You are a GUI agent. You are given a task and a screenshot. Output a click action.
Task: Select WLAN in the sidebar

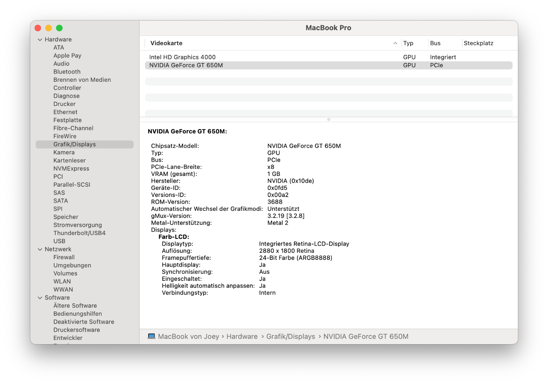point(62,282)
